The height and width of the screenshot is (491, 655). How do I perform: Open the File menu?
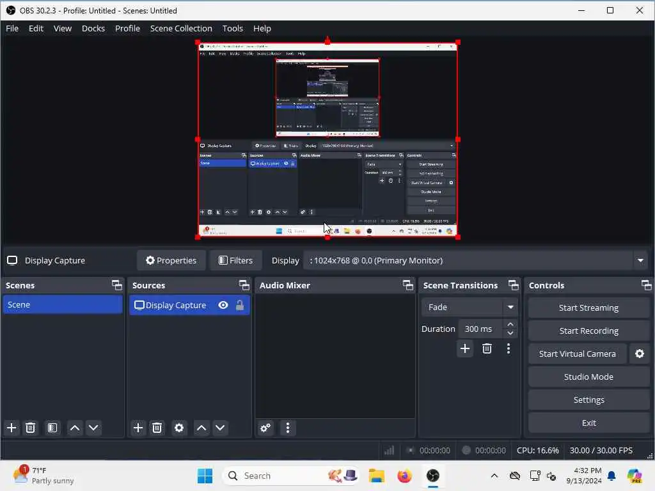12,28
